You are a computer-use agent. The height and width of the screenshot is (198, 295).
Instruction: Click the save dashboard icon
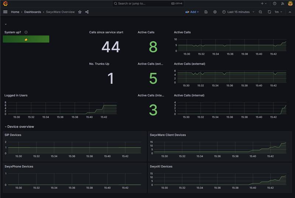pyautogui.click(x=206, y=12)
